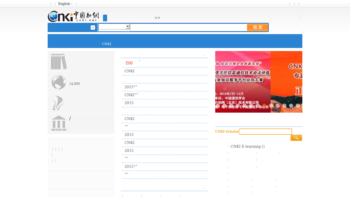Click the blue square icon next to logo

point(105,18)
